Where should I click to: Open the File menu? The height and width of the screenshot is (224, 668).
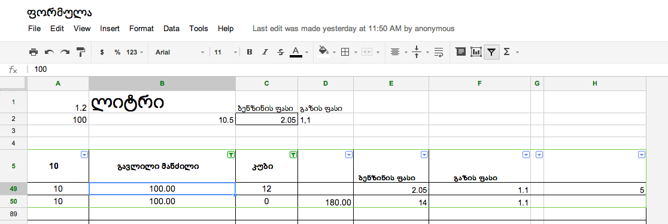click(35, 29)
